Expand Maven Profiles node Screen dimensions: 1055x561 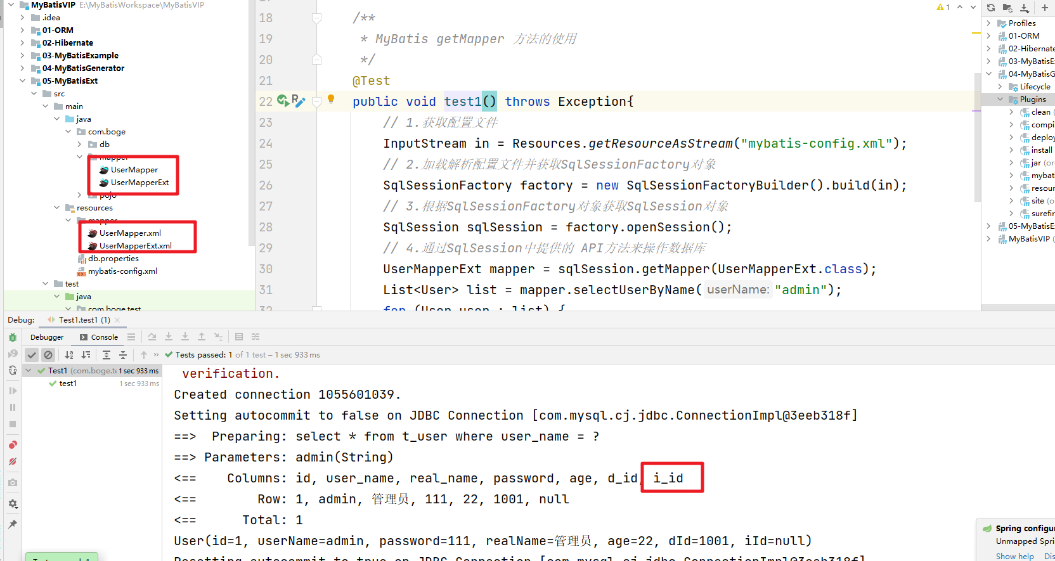pyautogui.click(x=988, y=23)
